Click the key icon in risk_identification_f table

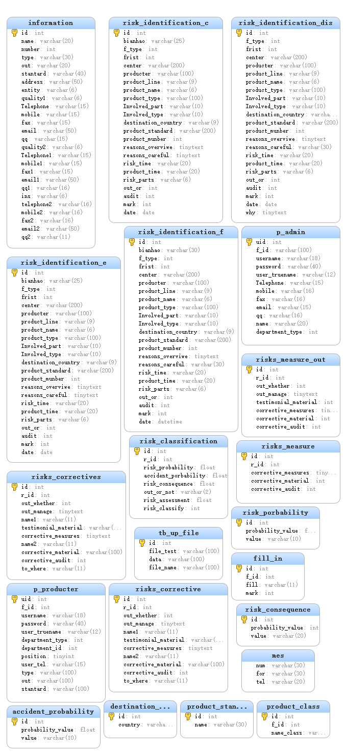click(132, 242)
